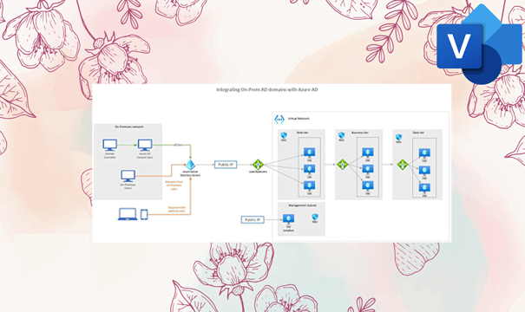Click the diagram title 'Integrating On-Prem AD domains with Azure AD'
525x312 pixels.
coord(267,89)
